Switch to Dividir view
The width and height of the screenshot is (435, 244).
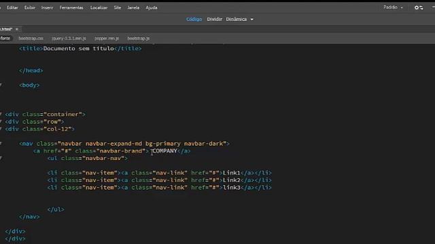pyautogui.click(x=215, y=19)
